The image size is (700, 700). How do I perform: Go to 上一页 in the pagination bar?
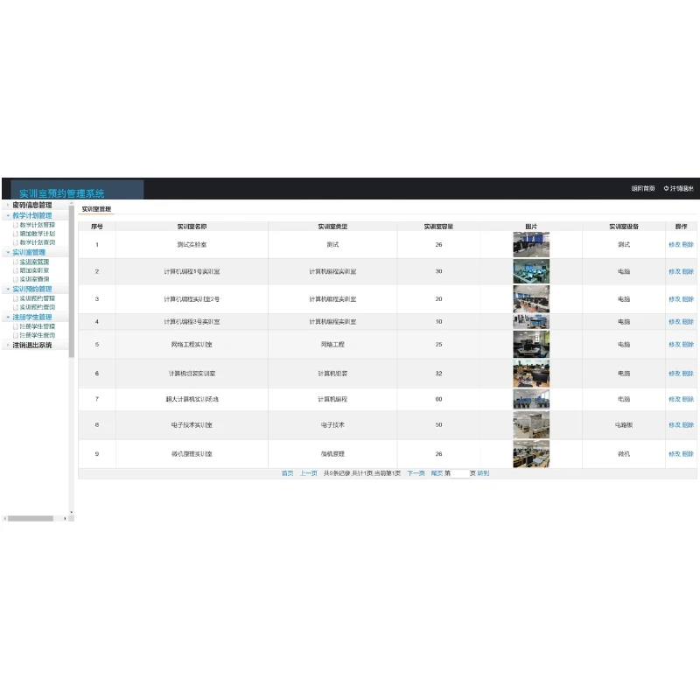pyautogui.click(x=309, y=473)
